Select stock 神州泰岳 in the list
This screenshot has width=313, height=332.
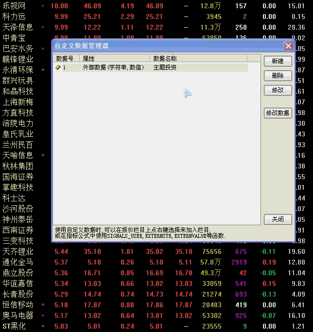(18, 219)
